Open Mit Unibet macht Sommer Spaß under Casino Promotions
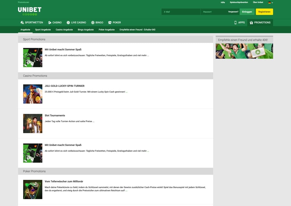Viewport: 291px width, 206px height. [x=63, y=145]
